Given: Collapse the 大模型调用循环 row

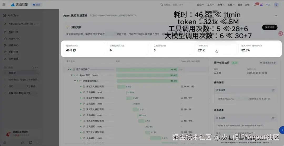Looking at the screenshot, I should [x=75, y=81].
